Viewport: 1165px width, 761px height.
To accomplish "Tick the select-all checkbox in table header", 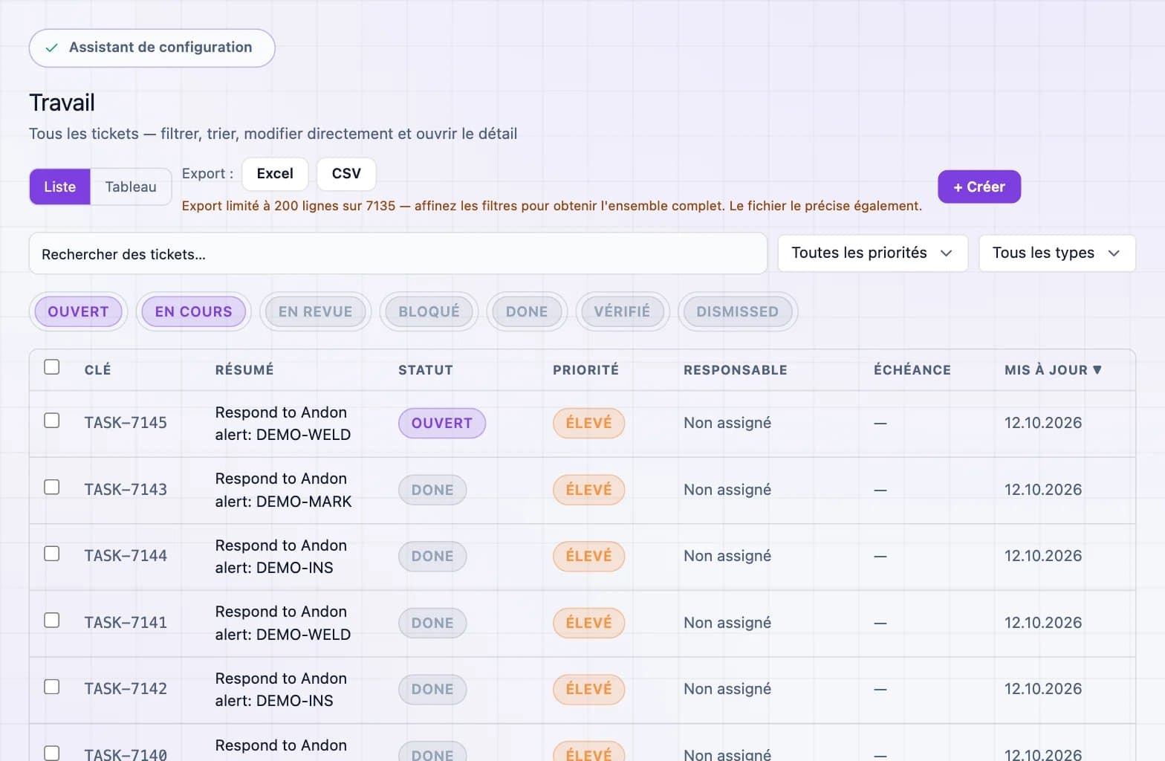I will click(51, 367).
